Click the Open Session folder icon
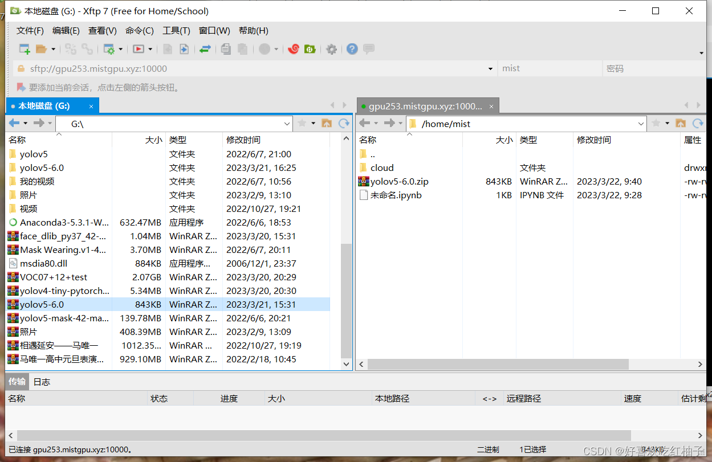712x462 pixels. [x=41, y=49]
